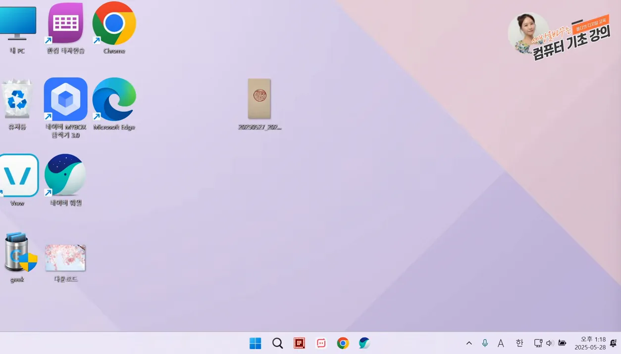Open Chrome from the taskbar
This screenshot has width=621, height=354.
coord(343,343)
